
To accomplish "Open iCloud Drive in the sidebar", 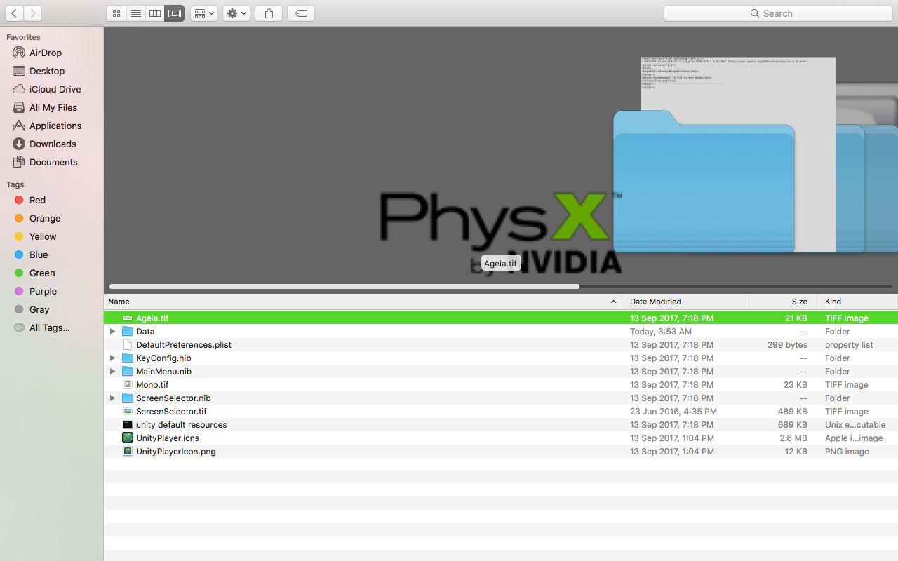I will pos(55,89).
